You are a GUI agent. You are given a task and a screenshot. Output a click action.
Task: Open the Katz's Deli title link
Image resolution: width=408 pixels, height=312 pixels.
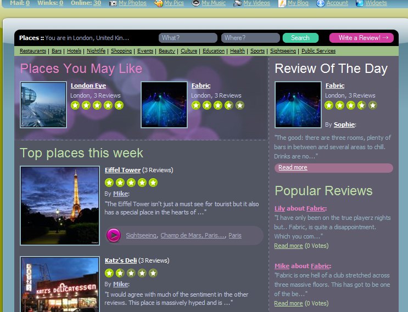click(121, 260)
